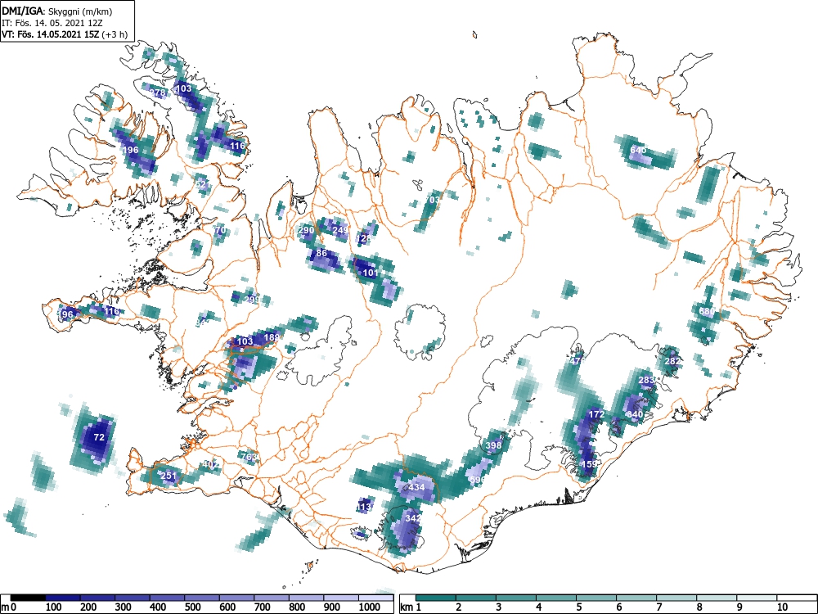
Task: Click the map value 189
Action: pos(272,337)
